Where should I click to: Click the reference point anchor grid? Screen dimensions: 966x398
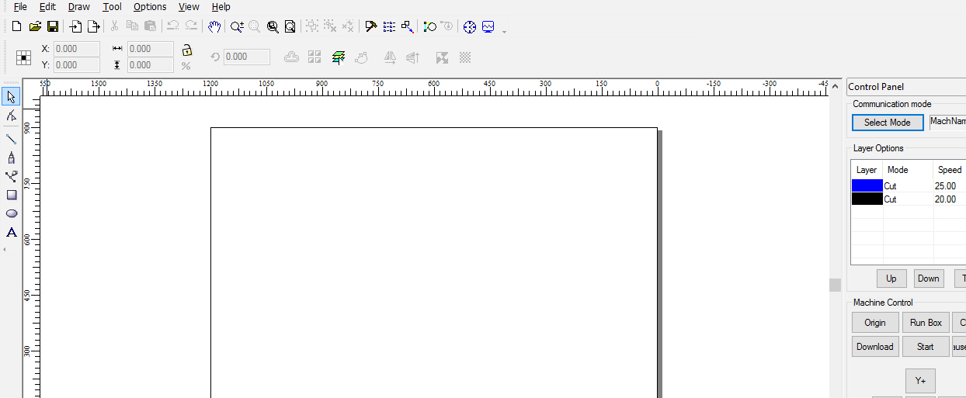click(23, 57)
